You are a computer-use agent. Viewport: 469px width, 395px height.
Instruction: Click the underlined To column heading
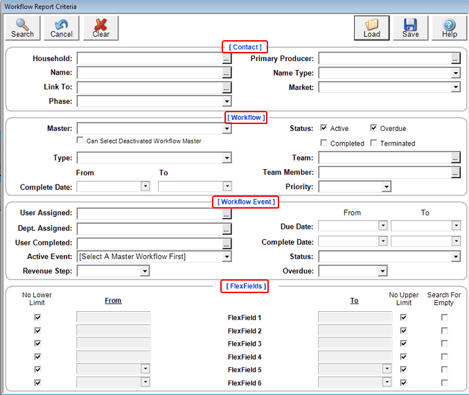pos(355,301)
